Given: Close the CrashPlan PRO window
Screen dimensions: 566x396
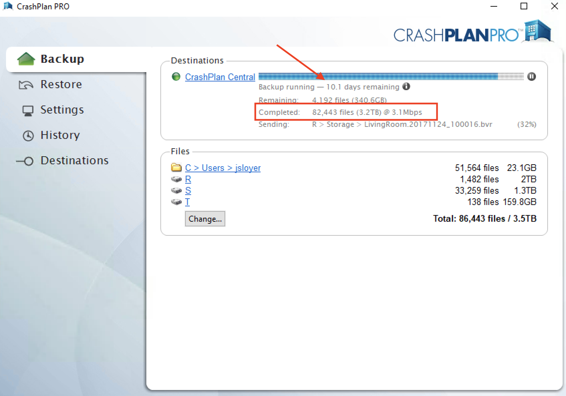Looking at the screenshot, I should pos(554,6).
